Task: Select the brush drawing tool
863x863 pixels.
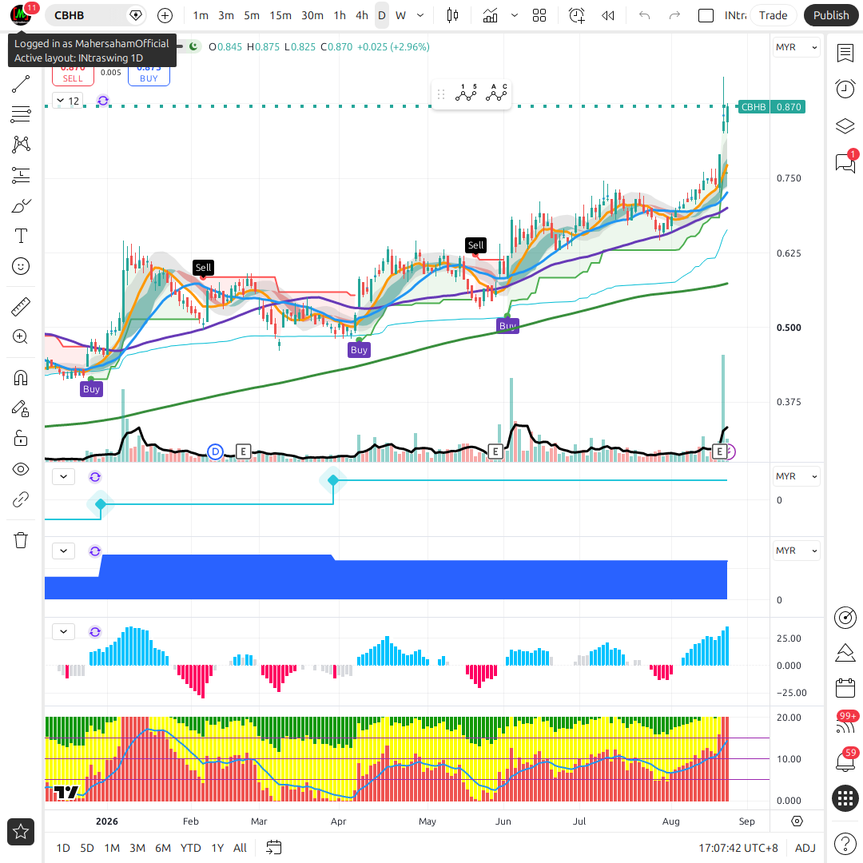Action: pos(21,206)
